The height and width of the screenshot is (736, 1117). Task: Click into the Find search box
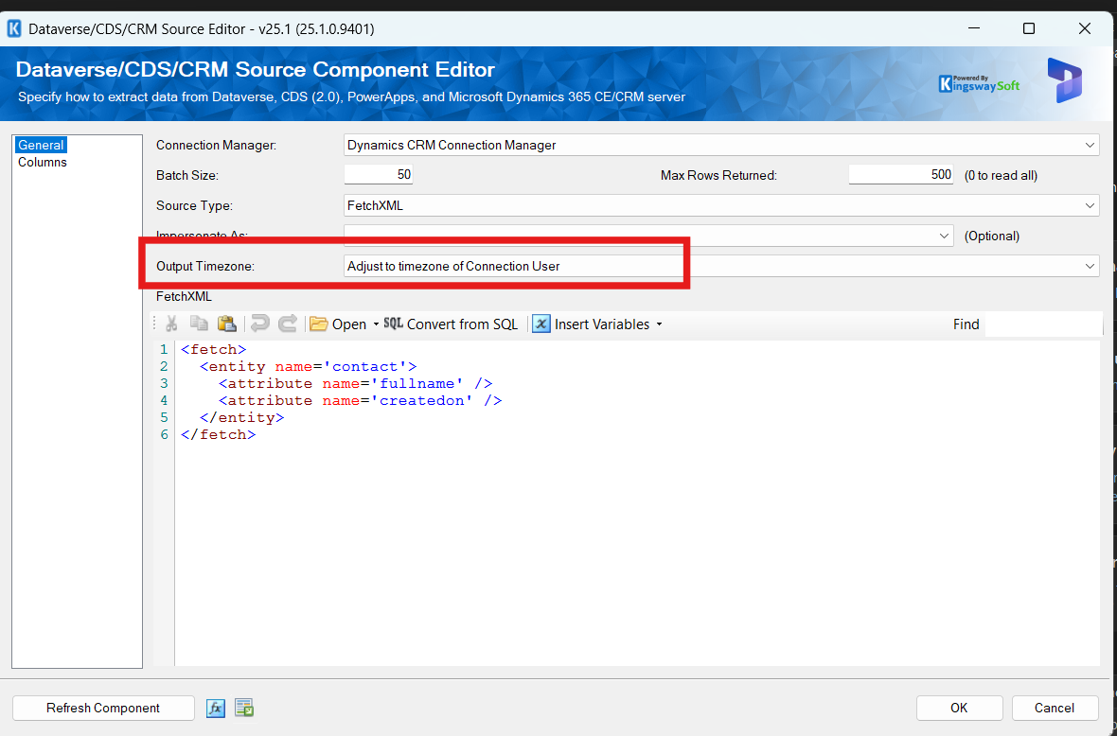tap(1043, 324)
